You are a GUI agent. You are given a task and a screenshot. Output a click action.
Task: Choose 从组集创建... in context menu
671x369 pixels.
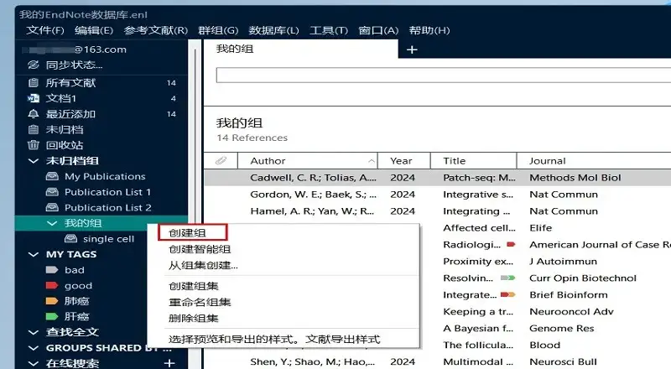click(x=203, y=265)
